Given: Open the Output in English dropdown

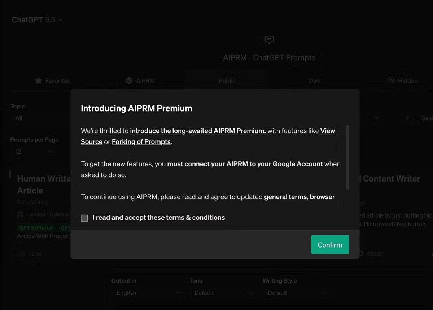Looking at the screenshot, I should tap(148, 293).
